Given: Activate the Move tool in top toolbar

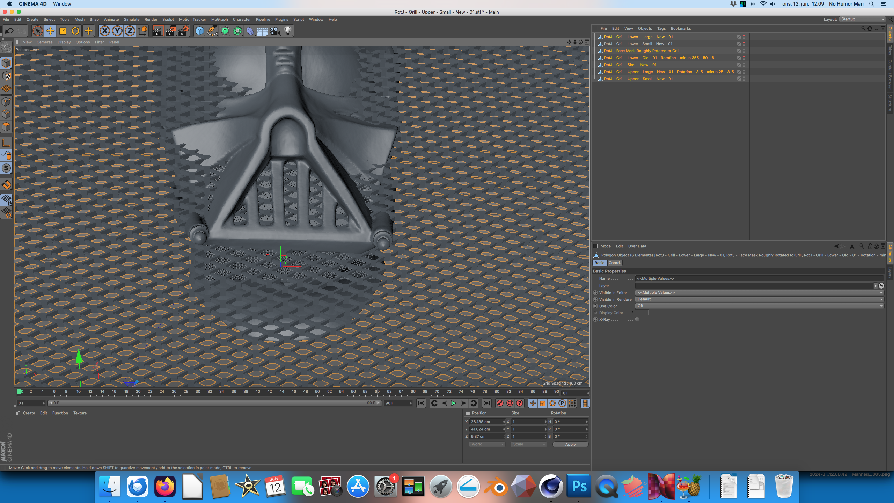Looking at the screenshot, I should tap(50, 31).
